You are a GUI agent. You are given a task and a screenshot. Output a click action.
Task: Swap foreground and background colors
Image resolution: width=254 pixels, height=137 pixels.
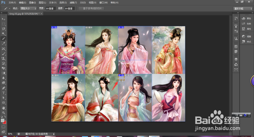coord(5,117)
